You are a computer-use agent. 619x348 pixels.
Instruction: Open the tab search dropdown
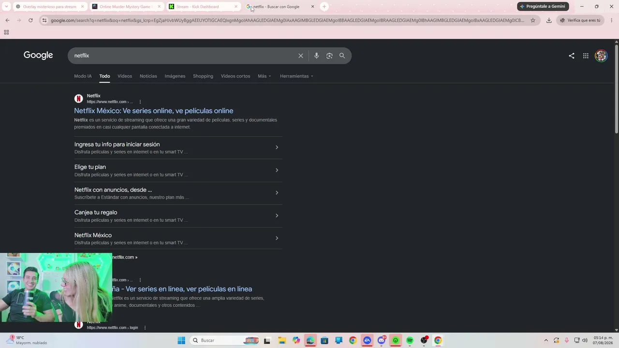[x=6, y=6]
